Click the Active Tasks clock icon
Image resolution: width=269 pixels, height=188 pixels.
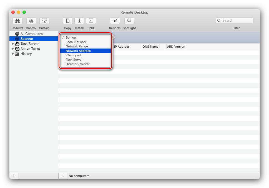pyautogui.click(x=17, y=49)
